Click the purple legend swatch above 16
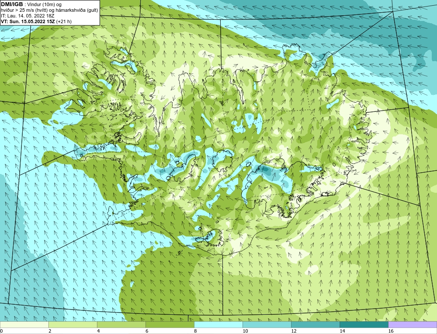 coord(413,324)
